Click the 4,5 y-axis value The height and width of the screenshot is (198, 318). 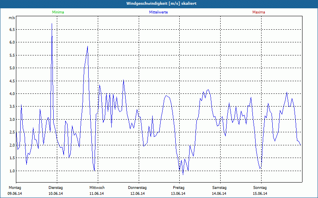coord(12,81)
